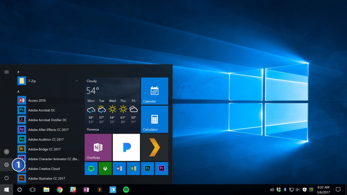The image size is (347, 195).
Task: Open the Pandora tile
Action: [x=126, y=147]
